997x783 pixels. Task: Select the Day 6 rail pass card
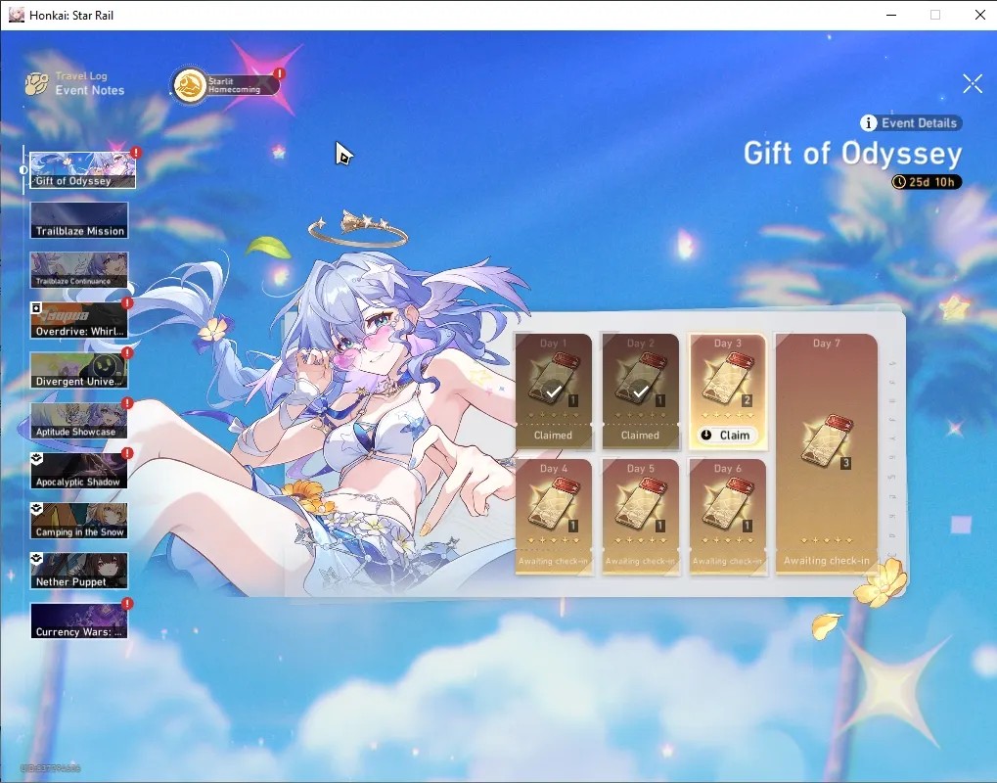click(x=727, y=517)
